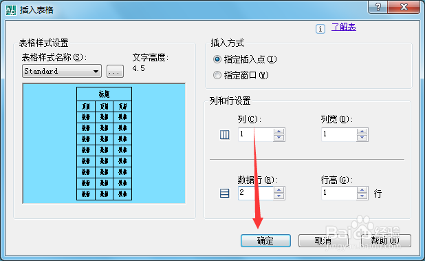This screenshot has height=261, width=425.
Task: Click the 列宽(D) column width field
Action: [339, 134]
